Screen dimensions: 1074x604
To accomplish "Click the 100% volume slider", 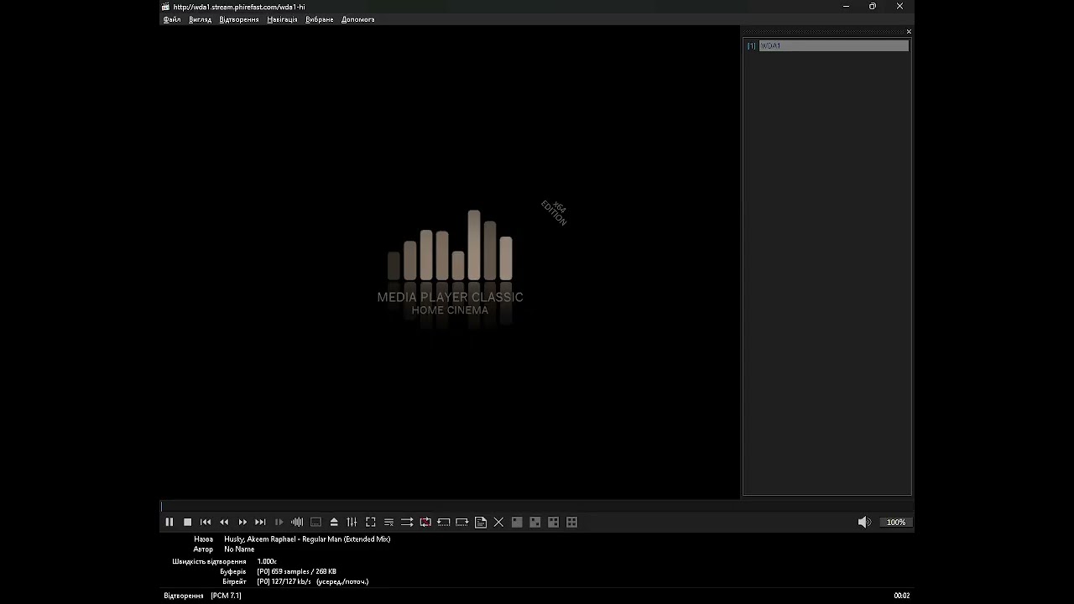I will tap(896, 522).
